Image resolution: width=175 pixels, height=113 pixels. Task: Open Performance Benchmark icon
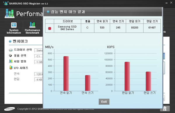click(x=32, y=25)
